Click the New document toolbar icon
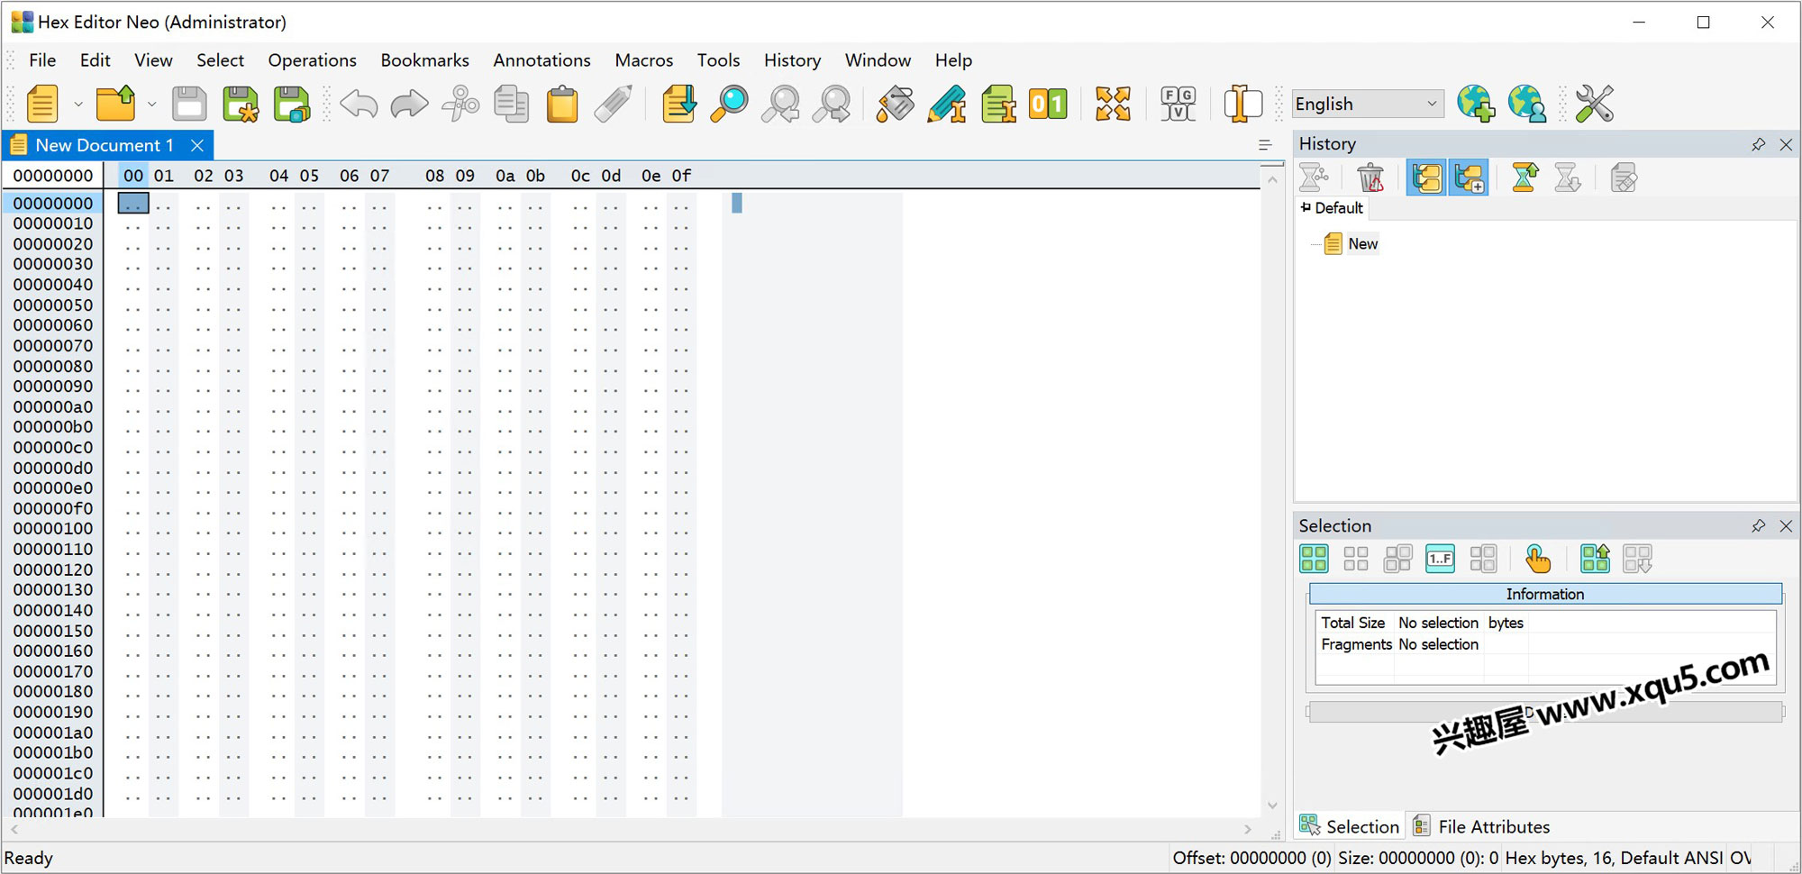The image size is (1802, 874). tap(42, 104)
